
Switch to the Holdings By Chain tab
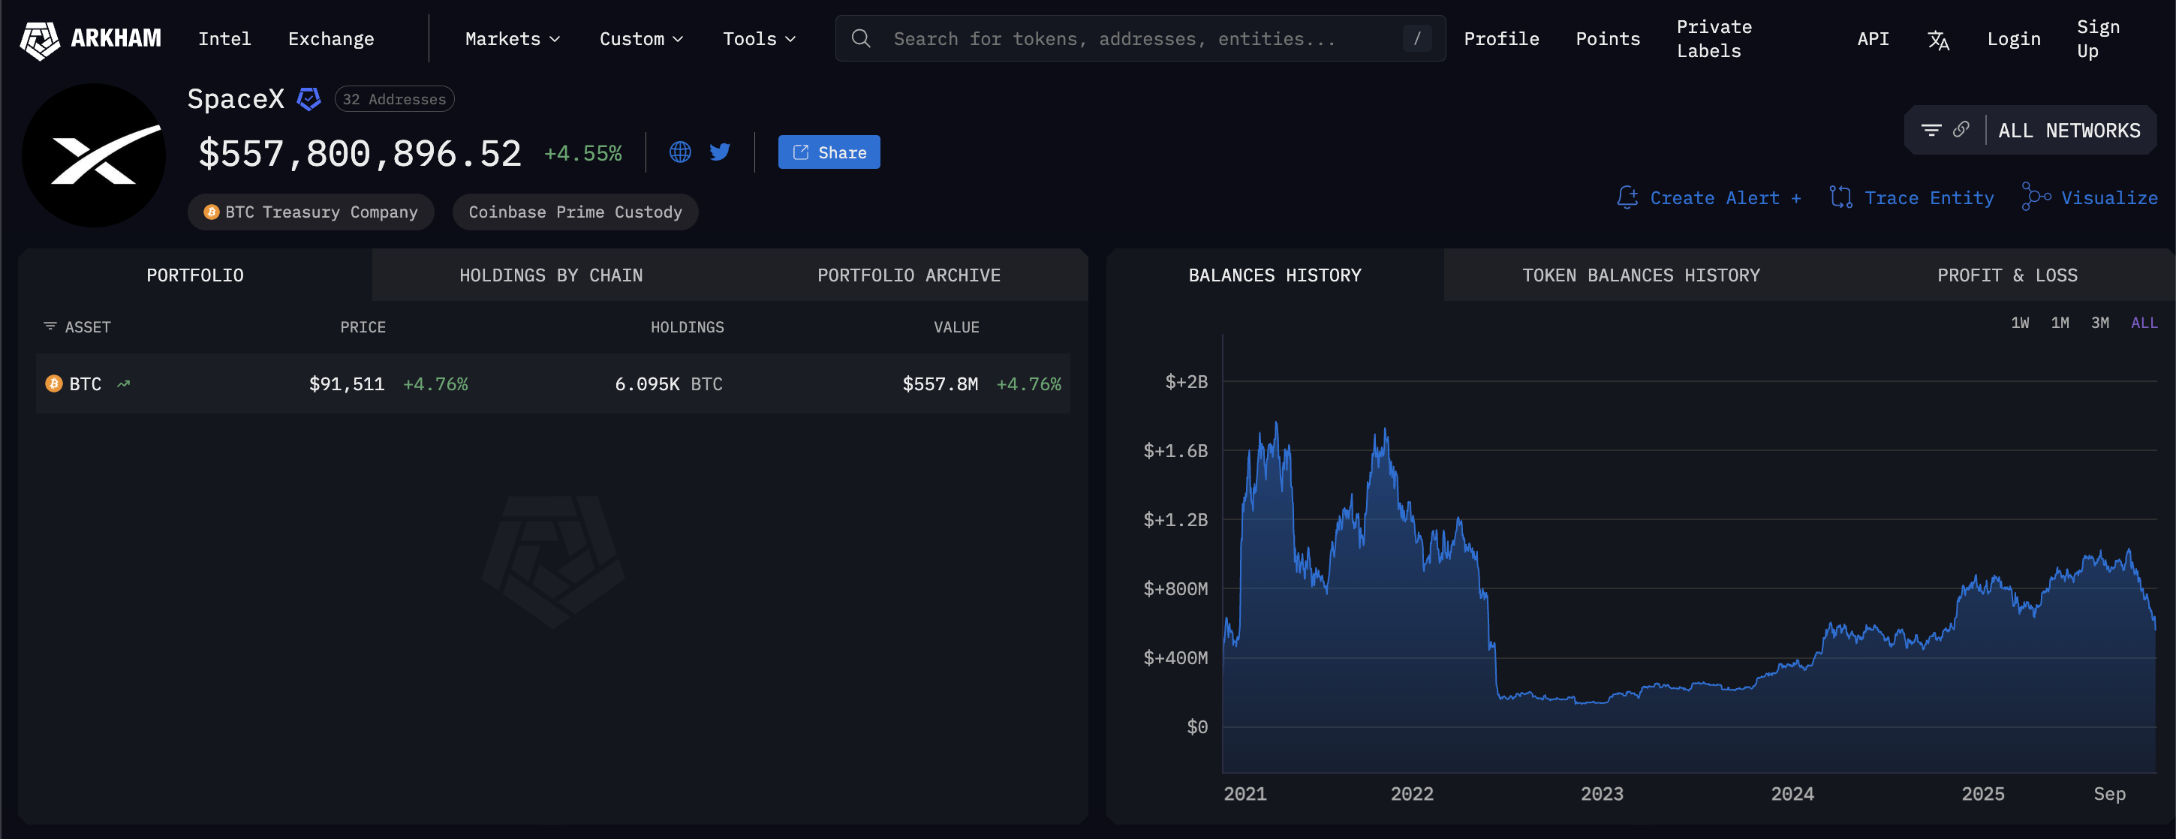click(x=552, y=275)
